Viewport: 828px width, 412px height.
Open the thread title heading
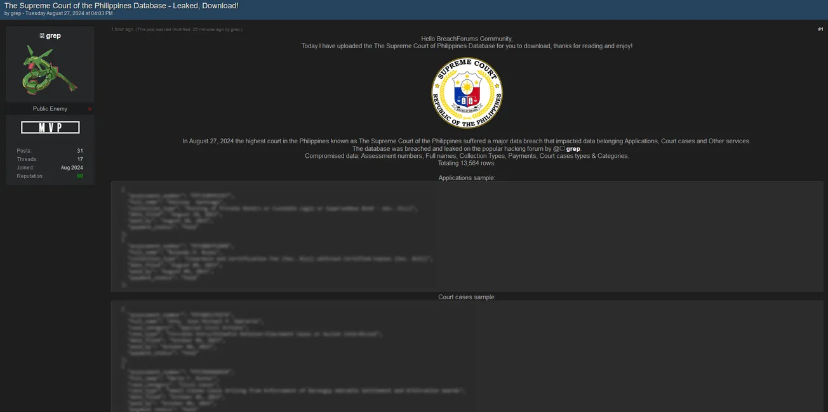pyautogui.click(x=121, y=6)
